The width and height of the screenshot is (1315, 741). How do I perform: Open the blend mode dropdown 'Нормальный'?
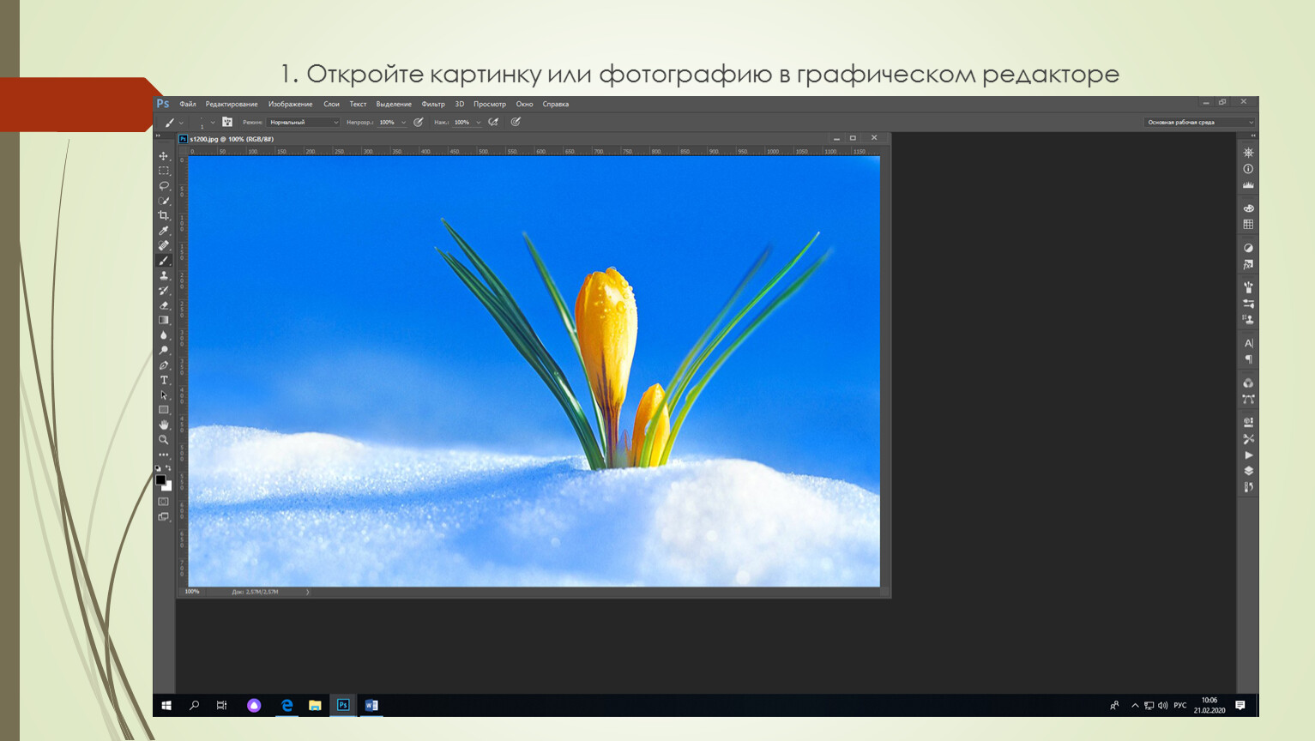[x=303, y=122]
